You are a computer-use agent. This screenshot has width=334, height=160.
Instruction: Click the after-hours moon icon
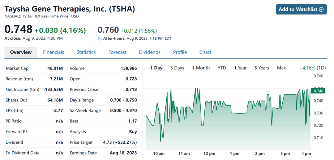coord(100,38)
